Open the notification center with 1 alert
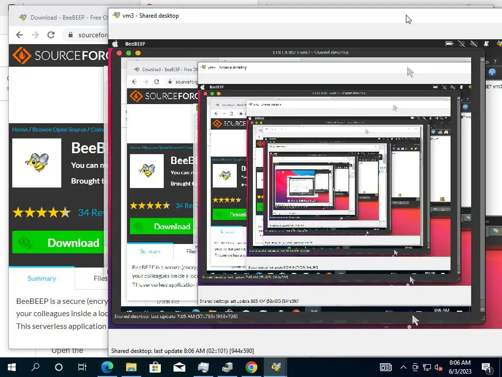 (x=487, y=368)
